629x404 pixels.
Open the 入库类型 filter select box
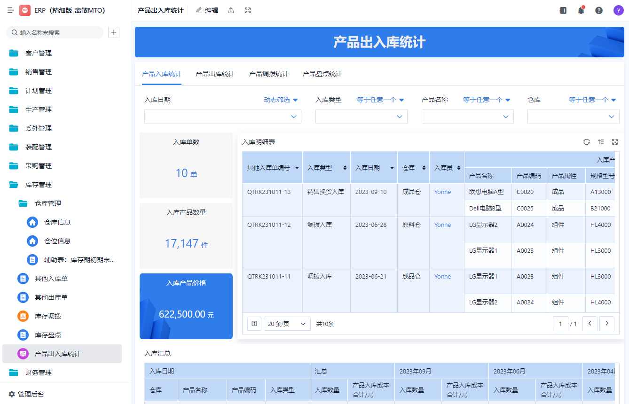click(362, 117)
